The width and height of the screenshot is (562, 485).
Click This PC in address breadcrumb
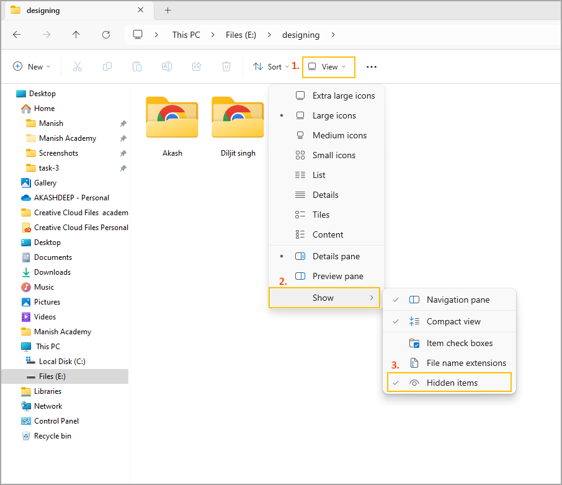(x=186, y=35)
